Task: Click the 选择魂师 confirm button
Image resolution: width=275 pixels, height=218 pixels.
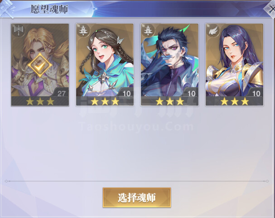Action: [137, 198]
